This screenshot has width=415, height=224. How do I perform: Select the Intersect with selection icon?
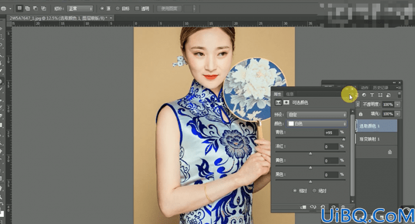coord(44,8)
